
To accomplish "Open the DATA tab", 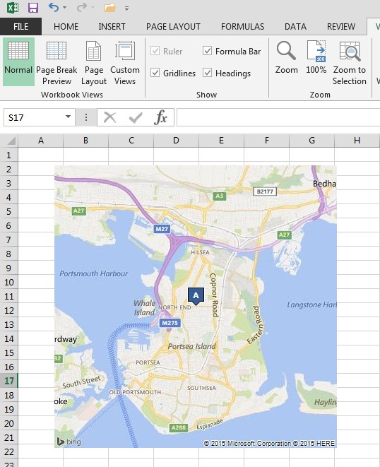I will tap(295, 27).
